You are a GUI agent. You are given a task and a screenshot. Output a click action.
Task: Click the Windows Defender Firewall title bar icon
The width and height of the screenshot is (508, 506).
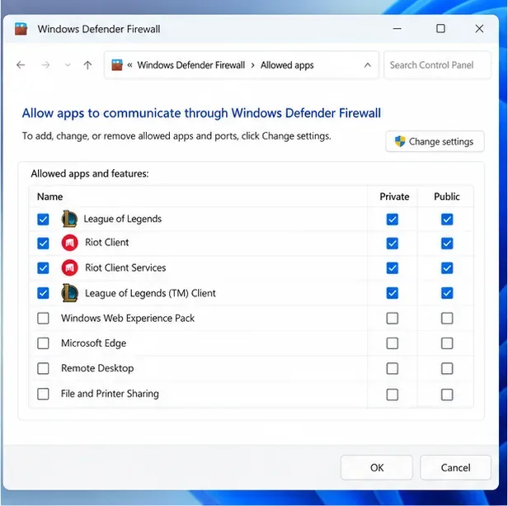point(21,29)
